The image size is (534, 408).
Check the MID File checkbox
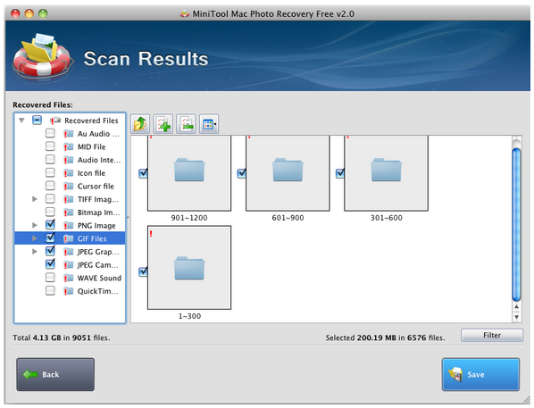pyautogui.click(x=50, y=146)
